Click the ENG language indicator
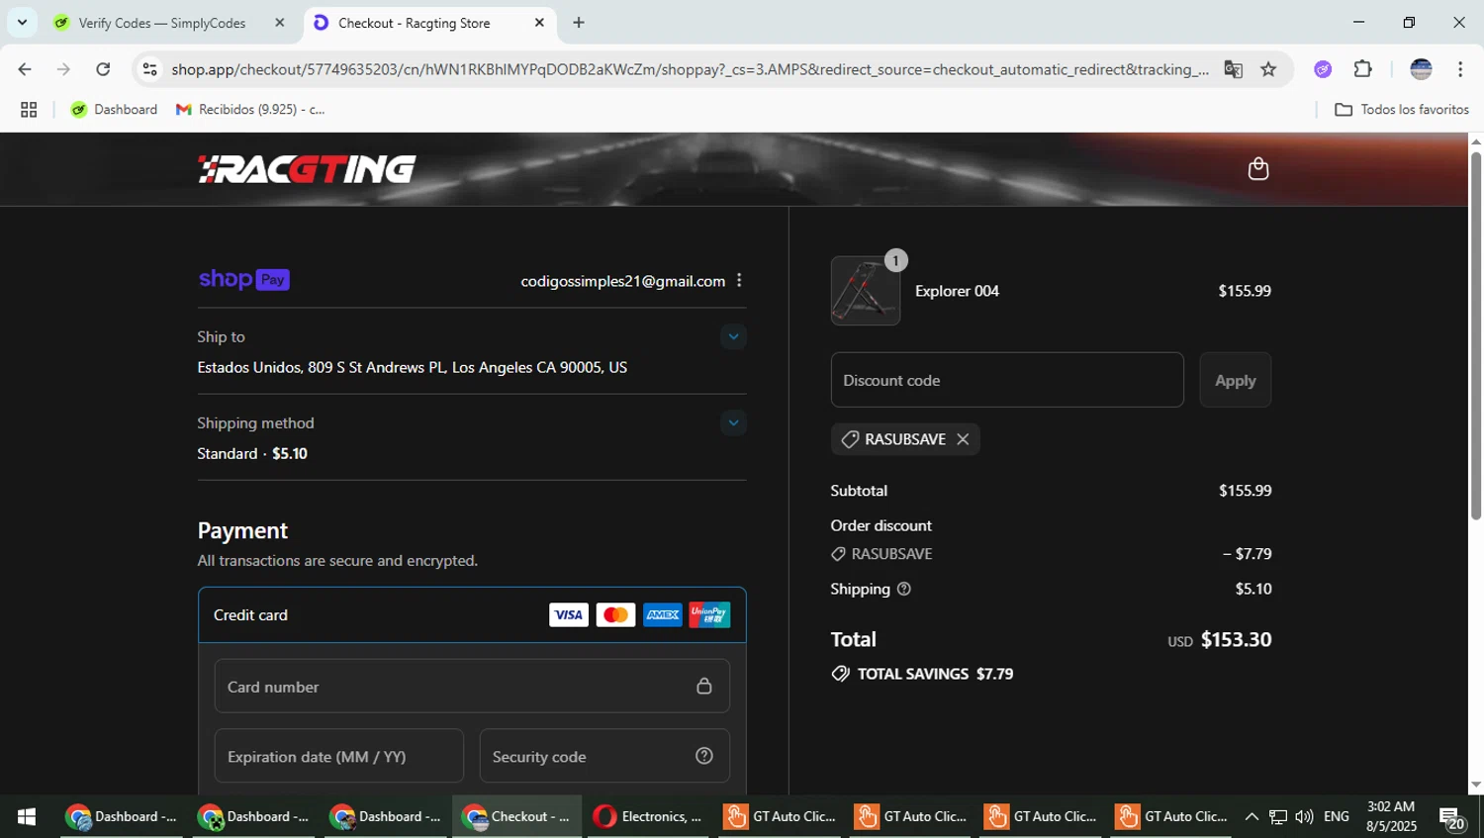The height and width of the screenshot is (838, 1484). point(1336,816)
